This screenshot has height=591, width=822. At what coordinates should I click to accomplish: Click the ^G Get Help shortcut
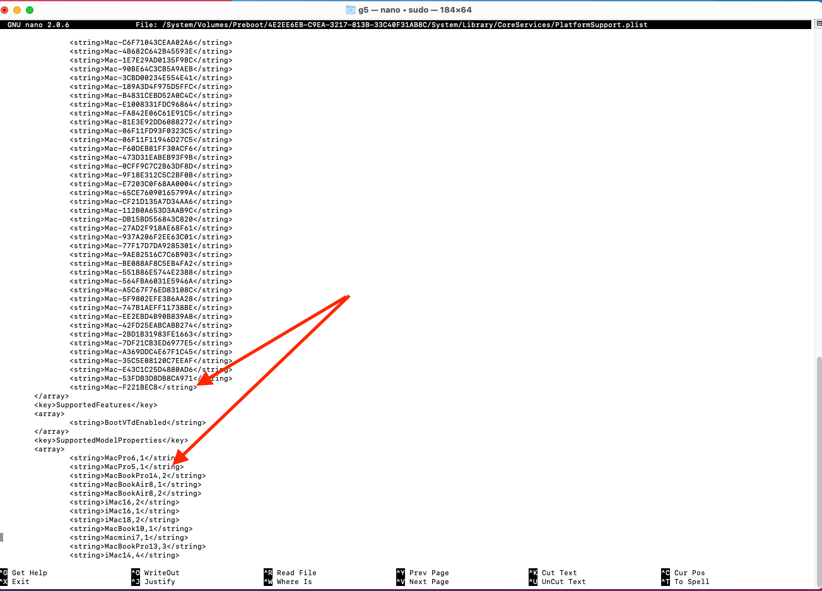24,573
